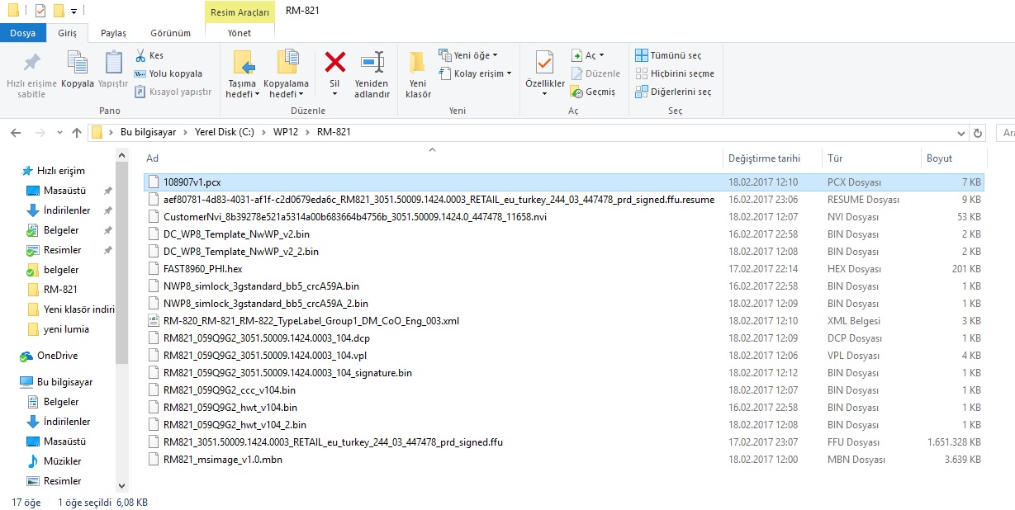Paste shortcut with 'Kısayol yapıştır'

pos(173,92)
